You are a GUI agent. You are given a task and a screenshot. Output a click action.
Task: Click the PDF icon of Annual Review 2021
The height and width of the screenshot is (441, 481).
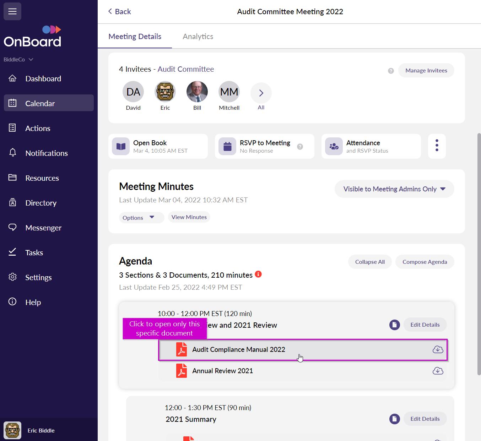(182, 371)
